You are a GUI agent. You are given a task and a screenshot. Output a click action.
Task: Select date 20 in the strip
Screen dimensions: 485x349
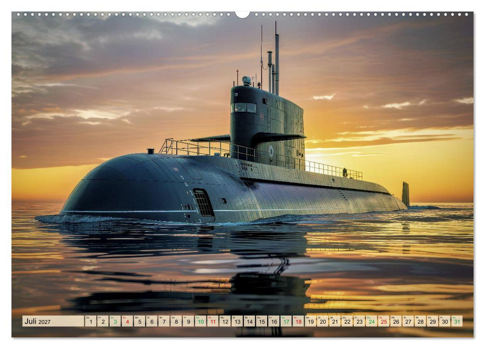point(323,321)
